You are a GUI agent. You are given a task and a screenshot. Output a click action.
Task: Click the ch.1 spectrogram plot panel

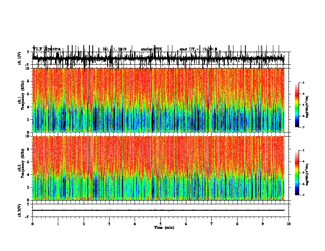click(158, 100)
